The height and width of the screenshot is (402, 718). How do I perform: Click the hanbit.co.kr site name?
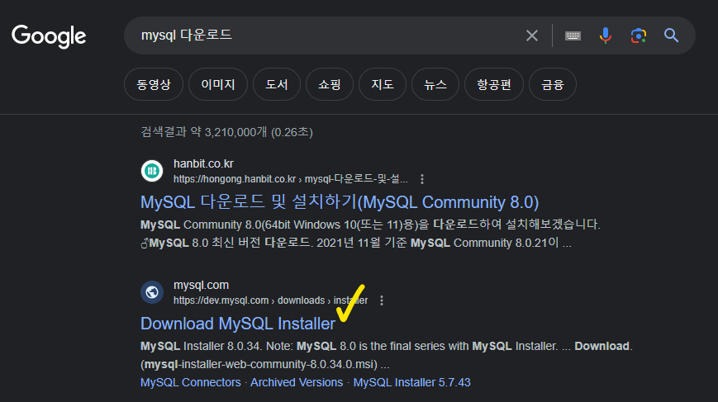(203, 163)
